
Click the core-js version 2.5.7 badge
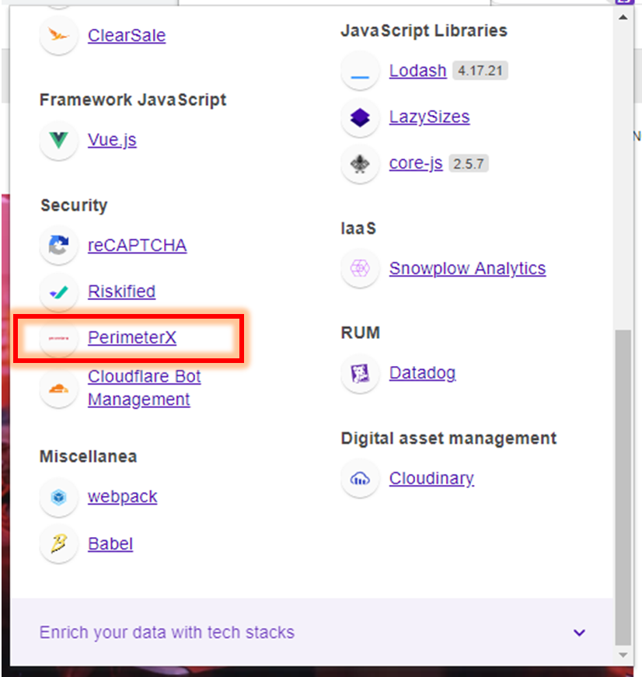point(469,163)
